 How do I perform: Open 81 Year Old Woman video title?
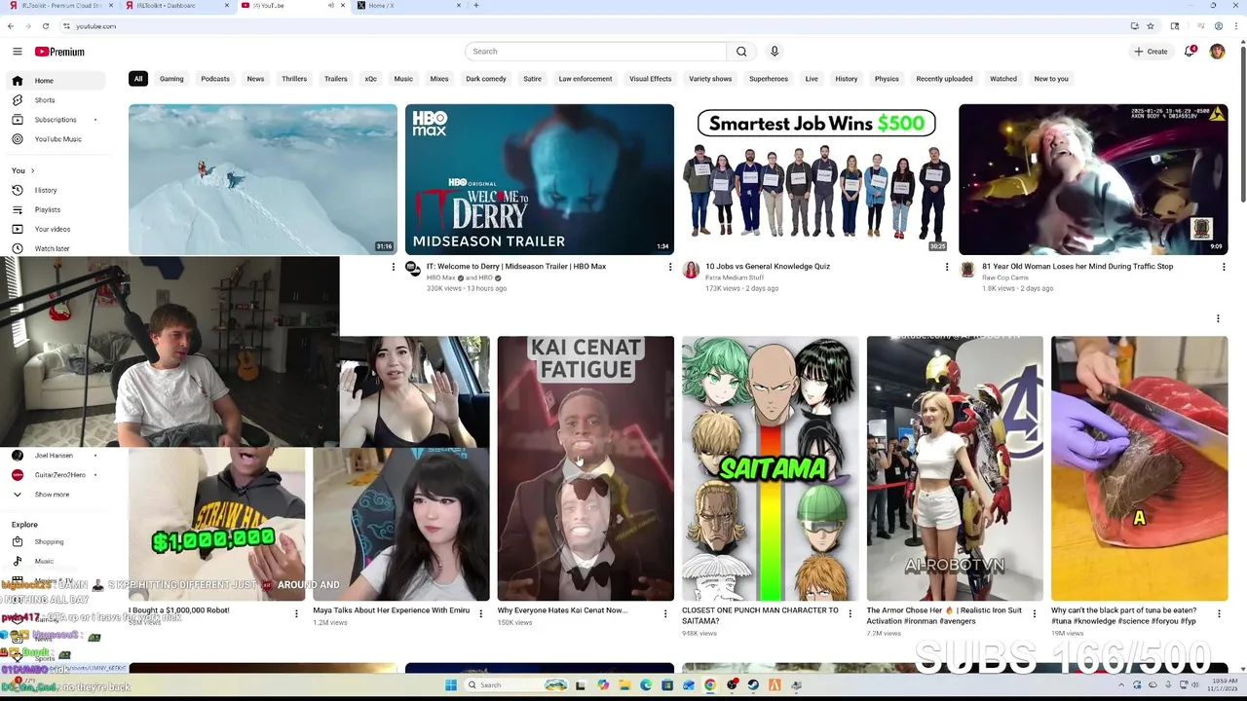pyautogui.click(x=1077, y=266)
